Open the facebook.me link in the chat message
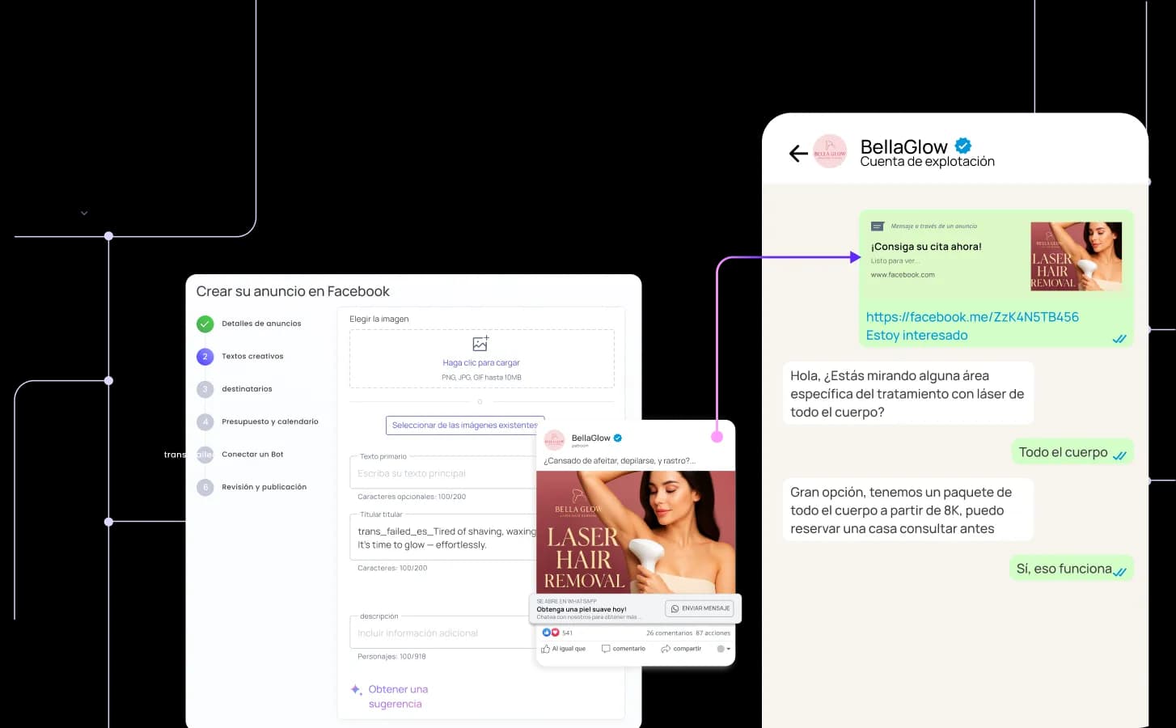 coord(971,317)
